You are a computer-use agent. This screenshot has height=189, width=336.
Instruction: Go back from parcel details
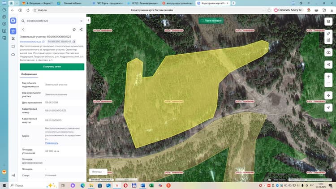(23, 30)
